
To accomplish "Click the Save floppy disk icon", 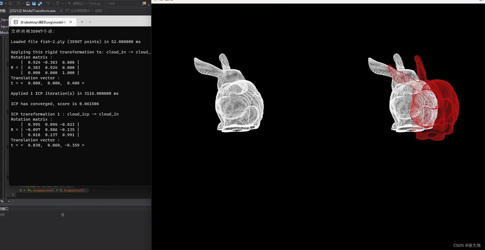I will coord(34,4).
